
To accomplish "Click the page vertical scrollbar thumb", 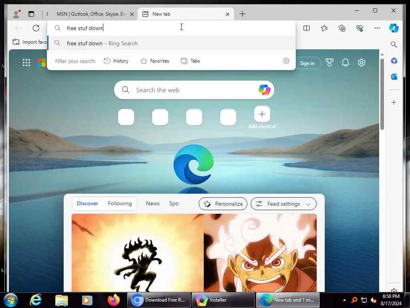I will 382,94.
